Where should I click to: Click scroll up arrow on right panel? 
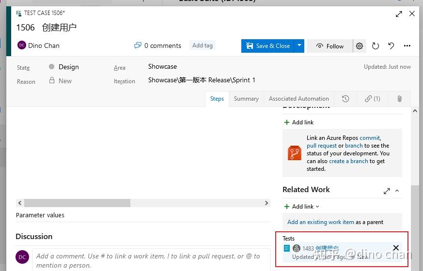pos(415,111)
